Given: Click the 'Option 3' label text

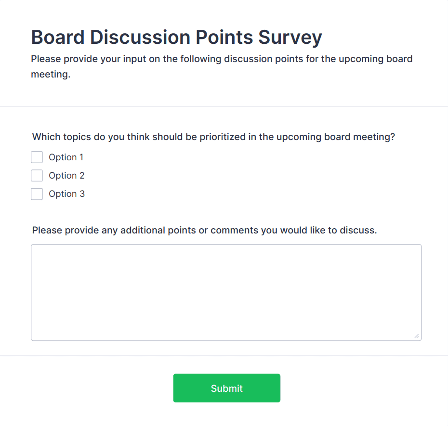Looking at the screenshot, I should (x=66, y=194).
